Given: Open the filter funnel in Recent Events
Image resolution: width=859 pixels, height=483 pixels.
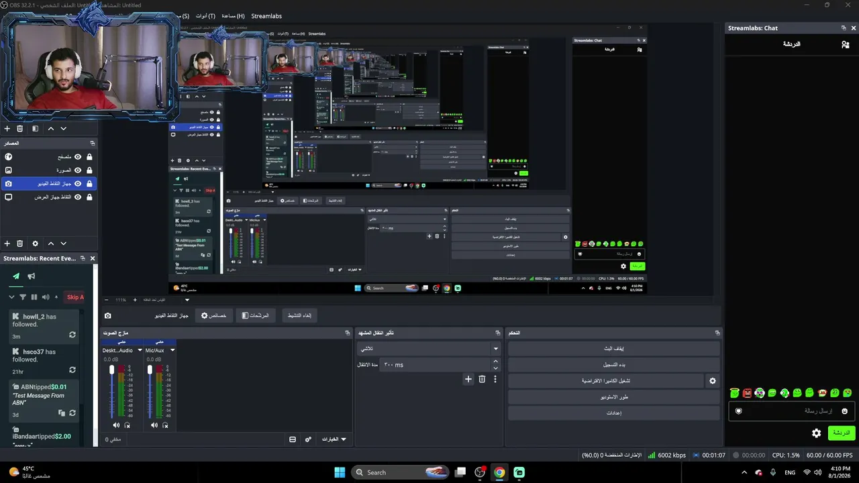Looking at the screenshot, I should coord(23,297).
